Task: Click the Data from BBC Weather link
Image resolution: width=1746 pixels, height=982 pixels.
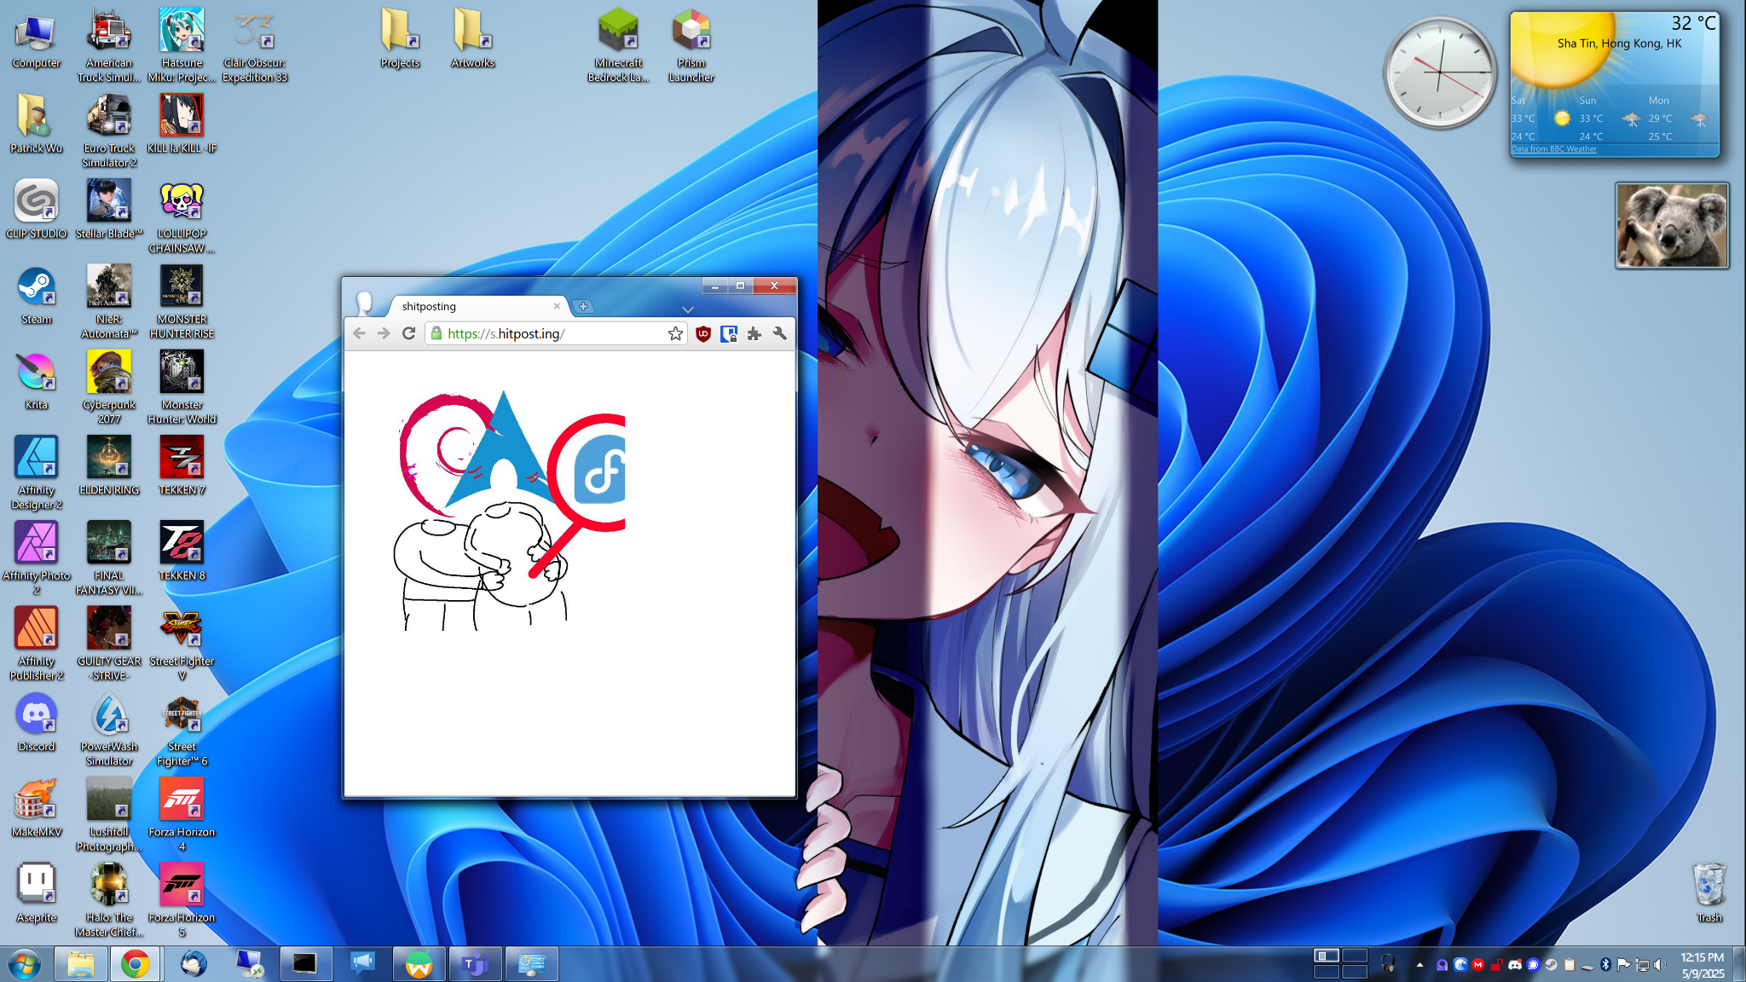Action: point(1553,149)
